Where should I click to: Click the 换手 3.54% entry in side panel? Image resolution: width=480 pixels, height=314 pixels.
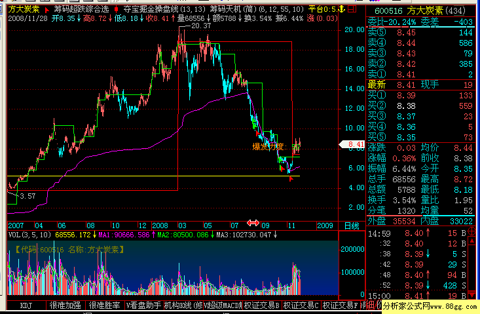392,200
